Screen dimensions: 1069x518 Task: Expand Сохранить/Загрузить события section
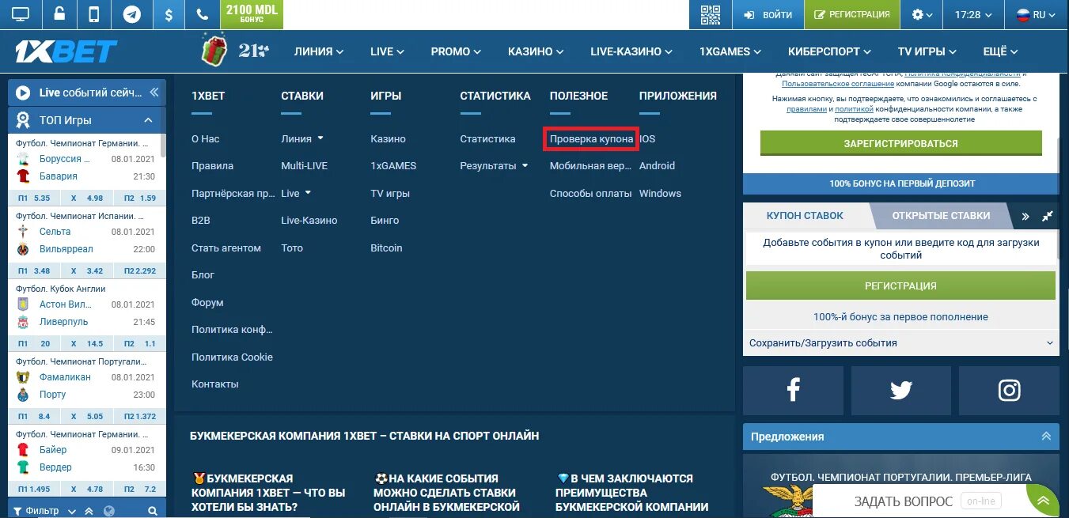click(x=900, y=343)
